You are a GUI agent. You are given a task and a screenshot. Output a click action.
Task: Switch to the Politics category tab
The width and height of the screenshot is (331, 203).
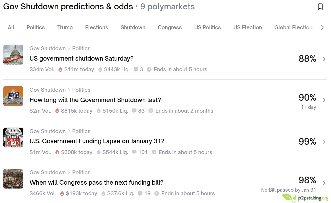(x=35, y=27)
